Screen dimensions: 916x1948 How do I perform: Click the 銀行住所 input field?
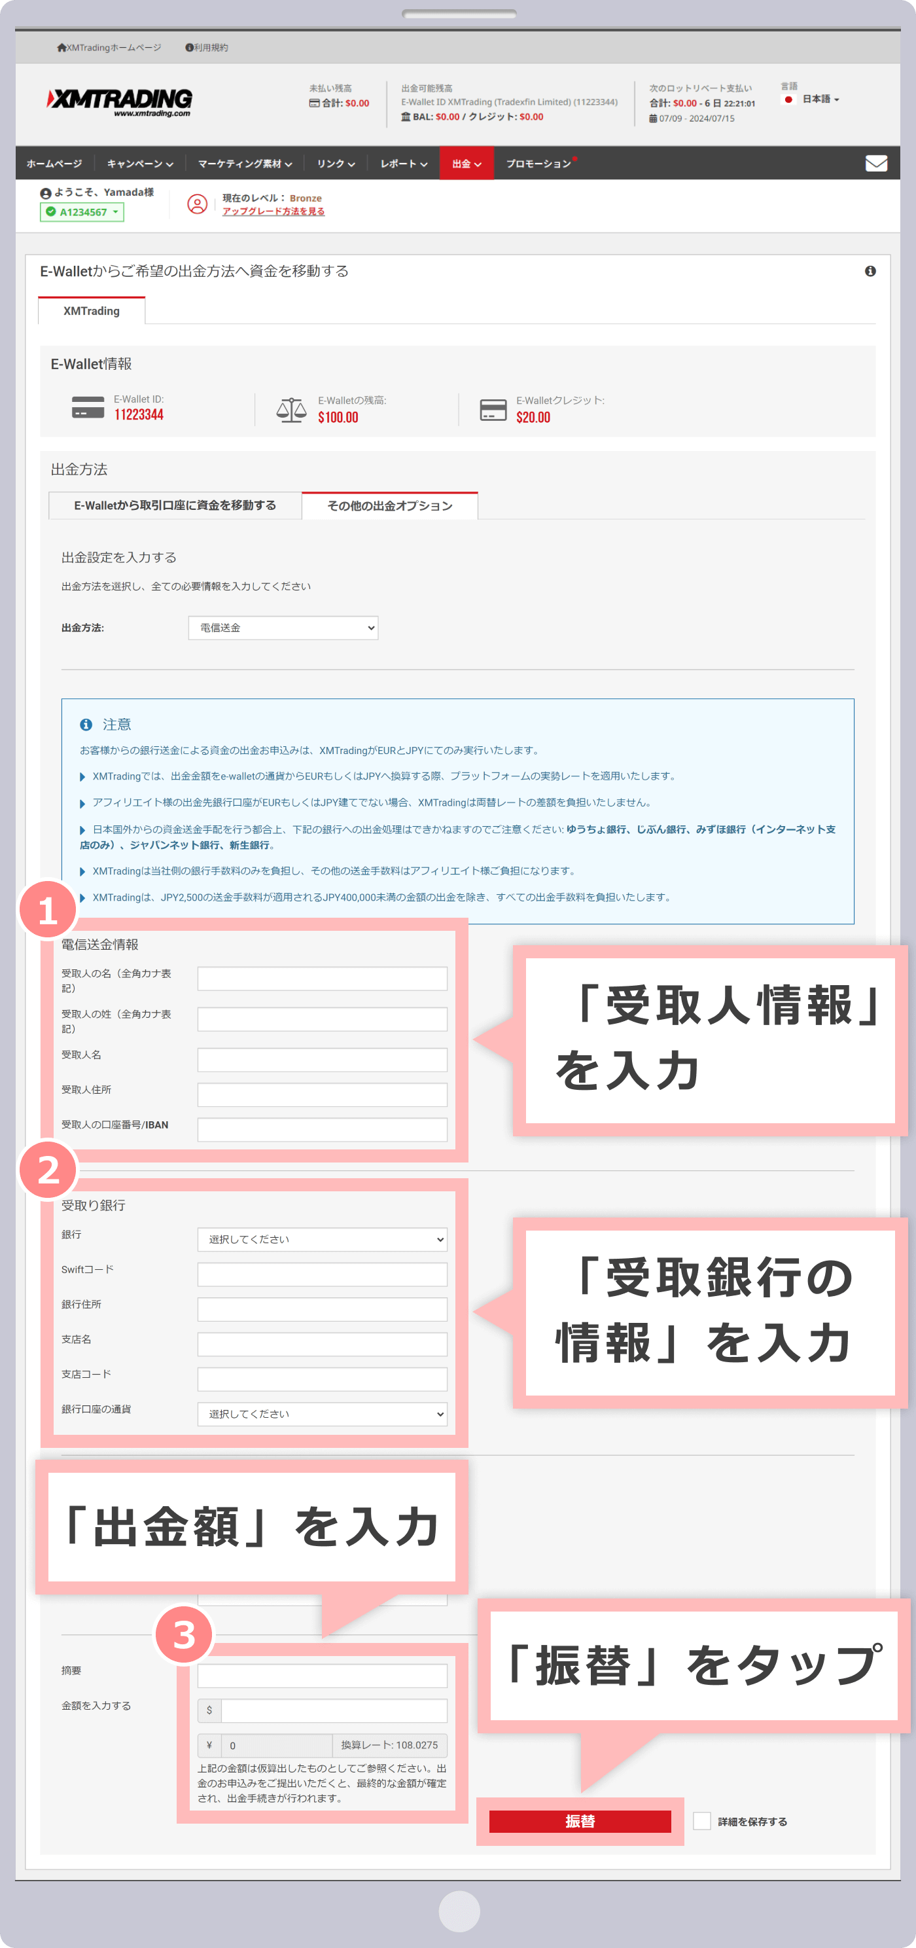click(322, 1310)
